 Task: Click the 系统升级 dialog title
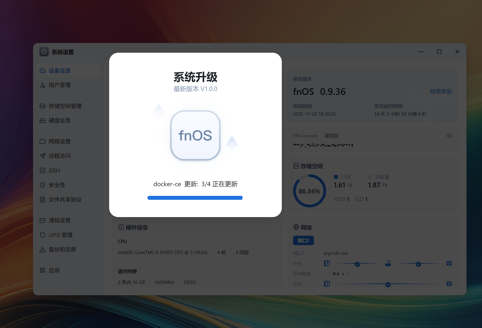click(195, 77)
